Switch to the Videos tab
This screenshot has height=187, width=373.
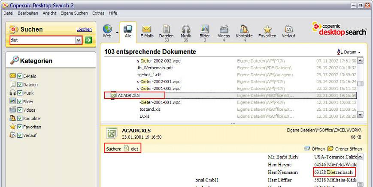[x=224, y=33]
